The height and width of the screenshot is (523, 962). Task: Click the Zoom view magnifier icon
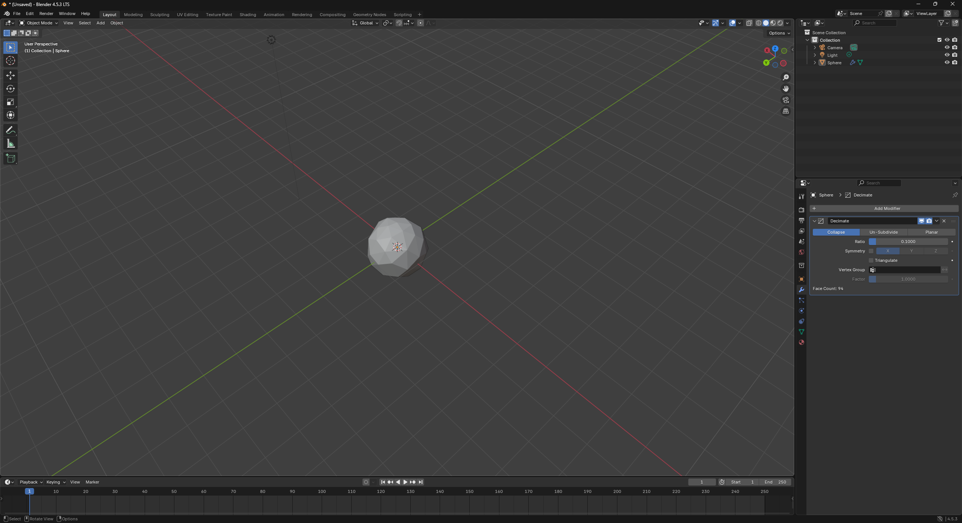pos(786,77)
